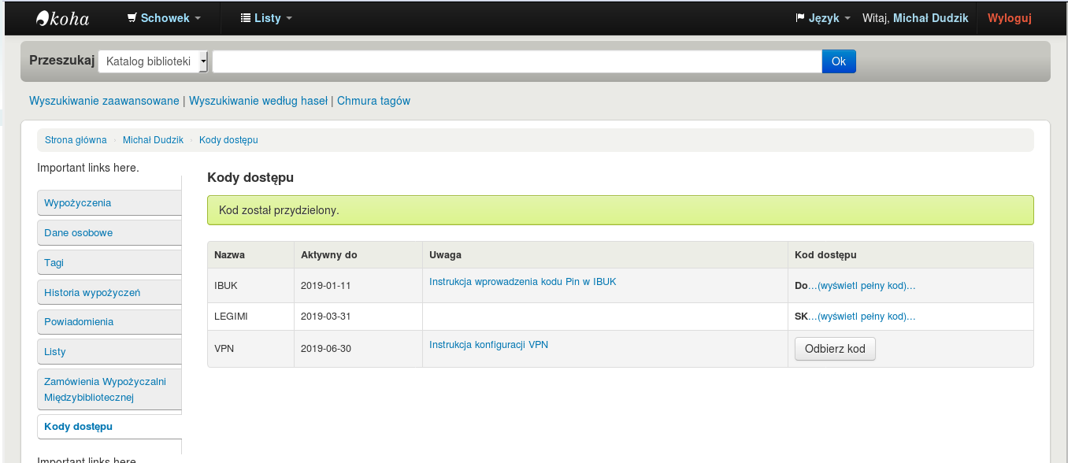Switch to Dane osobowe tab
The height and width of the screenshot is (463, 1068).
point(79,233)
